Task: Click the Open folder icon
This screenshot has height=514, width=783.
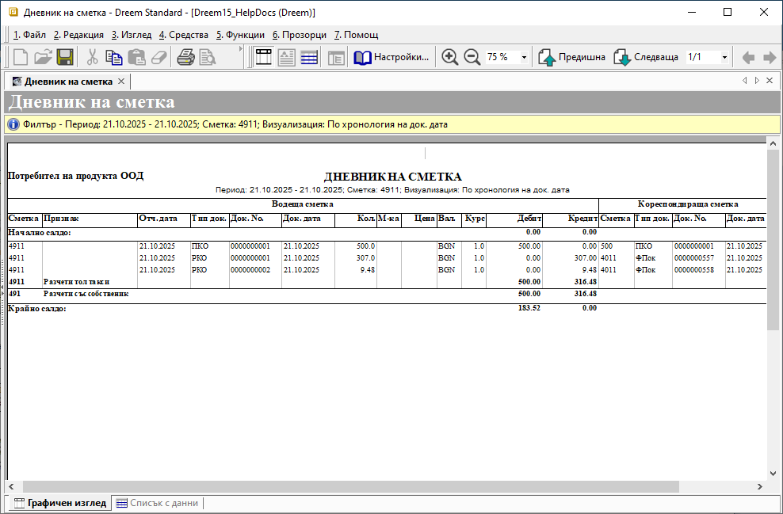Action: point(43,57)
